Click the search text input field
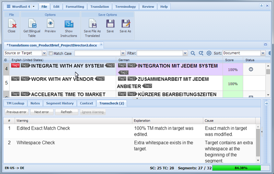The image size is (274, 174). [98, 53]
